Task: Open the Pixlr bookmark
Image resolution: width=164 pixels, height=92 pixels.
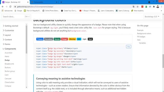Action: [32, 11]
